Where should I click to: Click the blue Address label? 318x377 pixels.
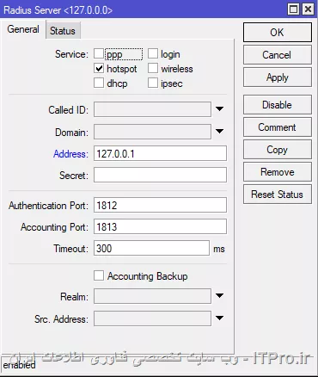tap(70, 154)
